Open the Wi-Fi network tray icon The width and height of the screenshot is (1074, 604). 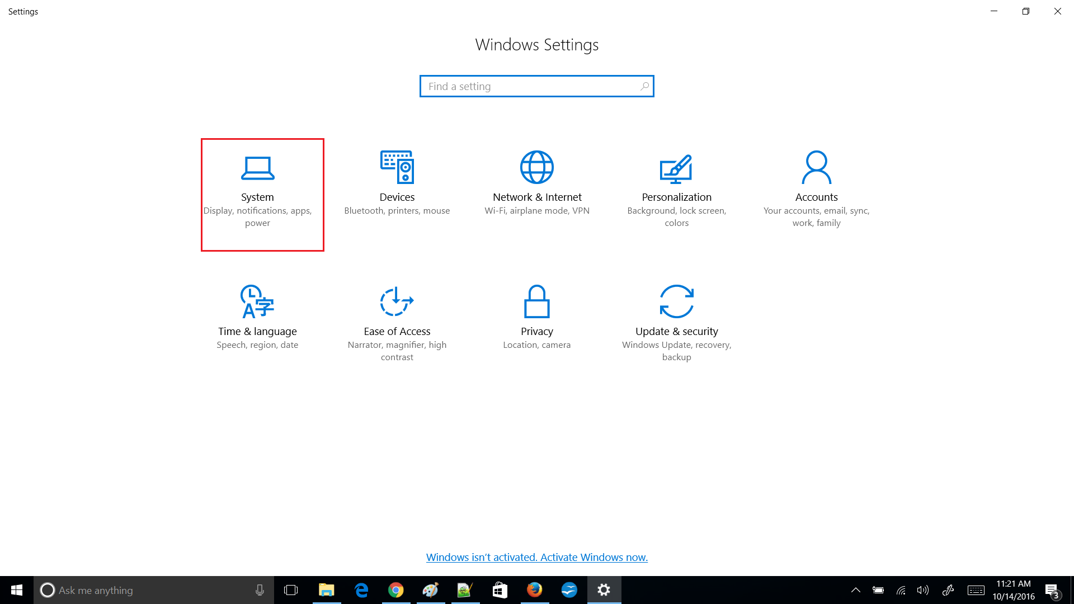coord(901,590)
